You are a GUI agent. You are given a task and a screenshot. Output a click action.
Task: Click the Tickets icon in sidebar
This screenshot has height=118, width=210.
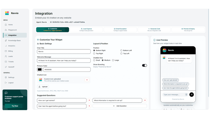tap(6, 62)
